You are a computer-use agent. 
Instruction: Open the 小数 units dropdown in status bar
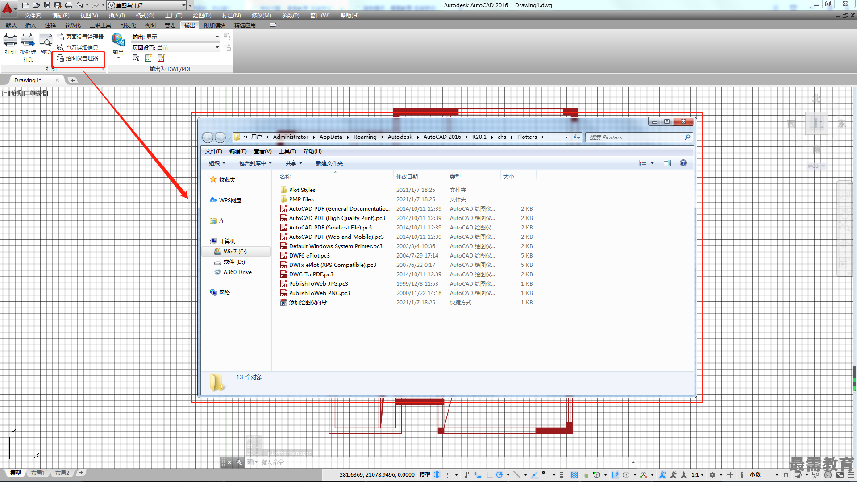[x=764, y=475]
